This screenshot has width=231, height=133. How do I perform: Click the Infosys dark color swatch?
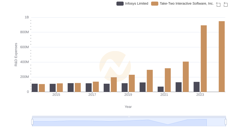pos(120,3)
